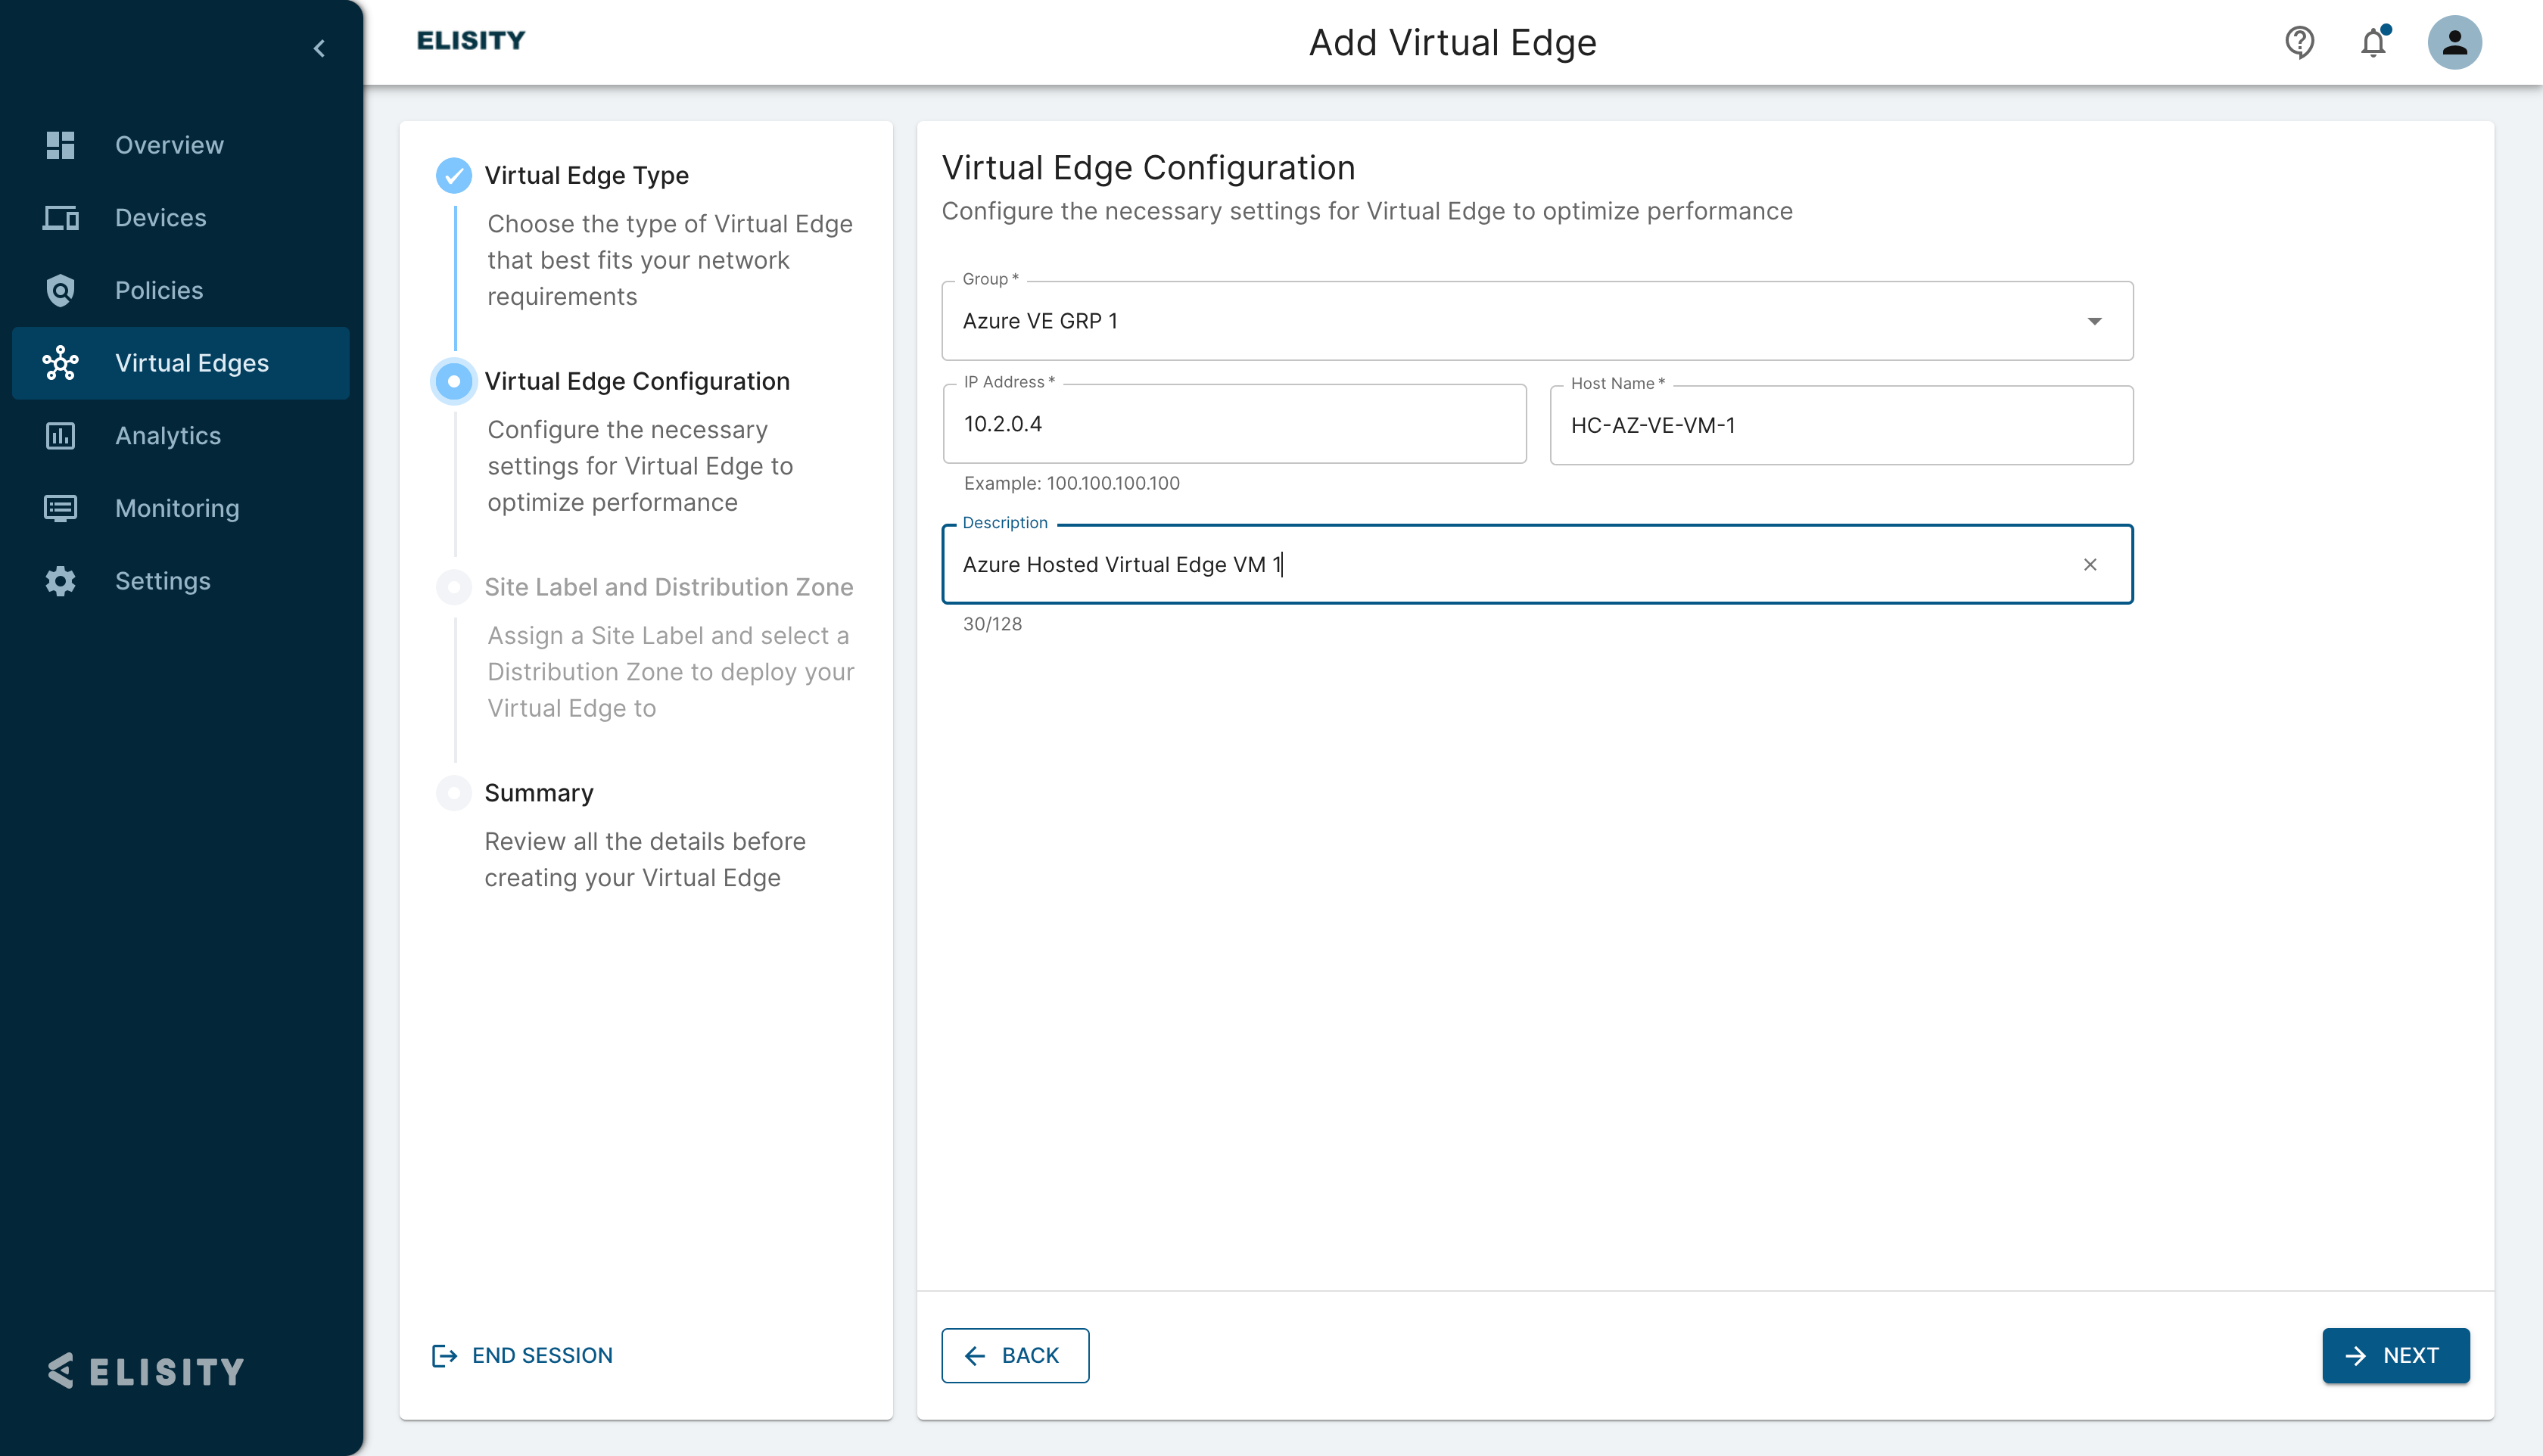Open the user profile avatar
The height and width of the screenshot is (1456, 2543).
(2454, 42)
